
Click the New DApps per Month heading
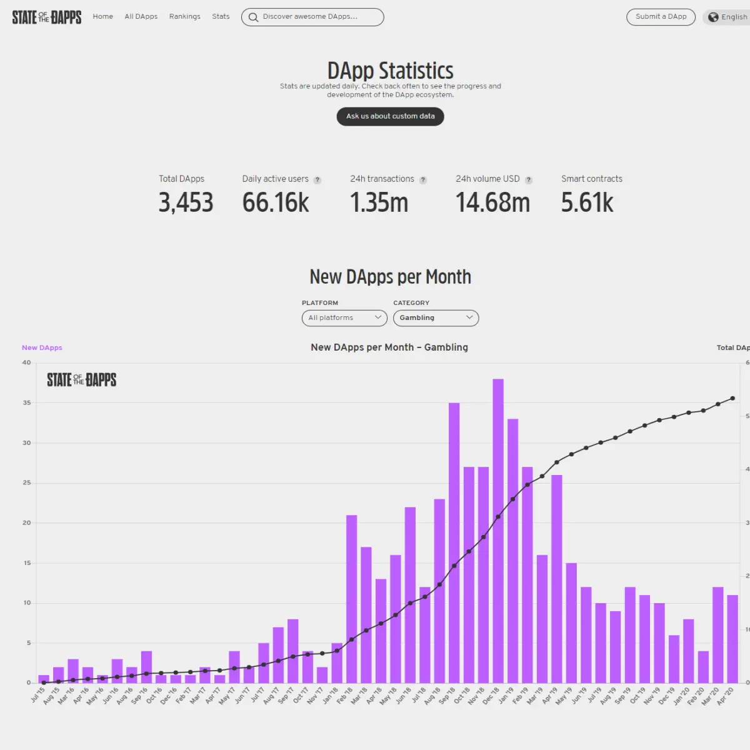pos(391,277)
